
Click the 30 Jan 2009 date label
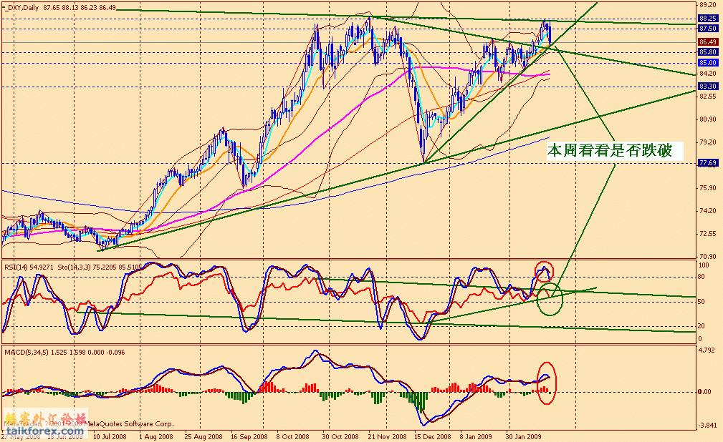523,436
